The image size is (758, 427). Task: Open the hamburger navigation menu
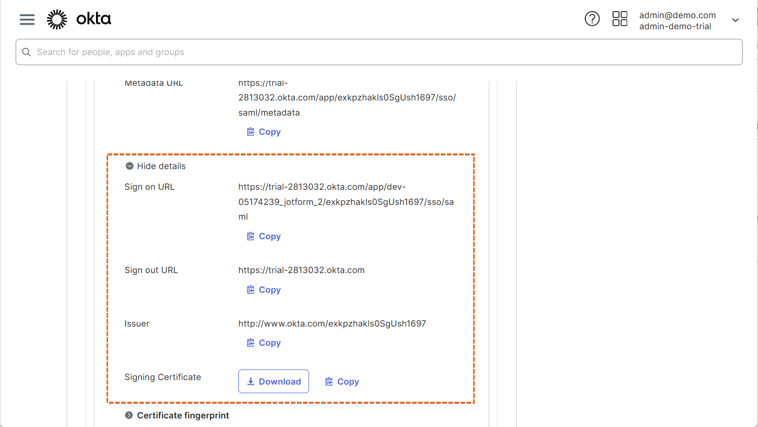[27, 20]
